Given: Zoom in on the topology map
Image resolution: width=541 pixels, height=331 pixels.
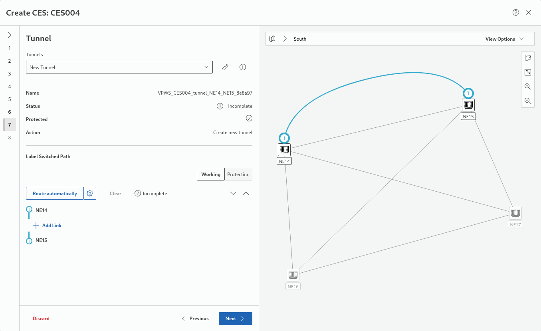Looking at the screenshot, I should (x=527, y=86).
